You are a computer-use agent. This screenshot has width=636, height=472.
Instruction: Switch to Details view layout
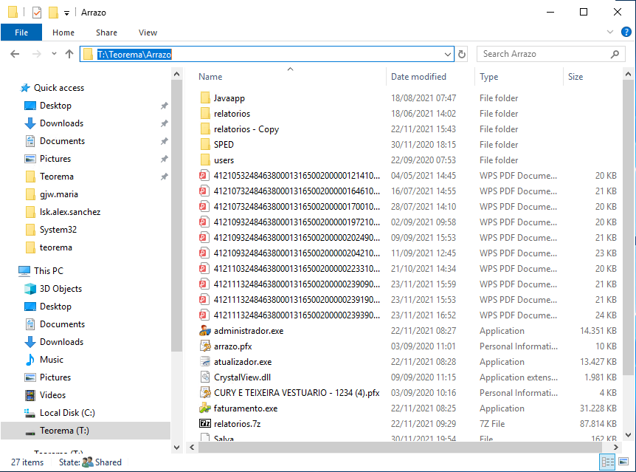pos(608,462)
